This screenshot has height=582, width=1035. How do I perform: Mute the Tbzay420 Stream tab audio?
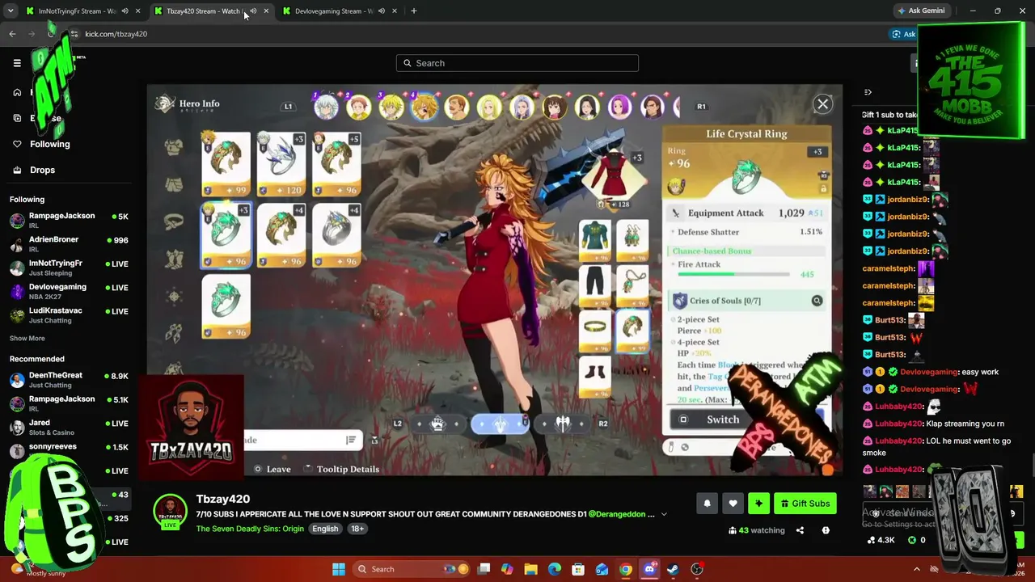(253, 11)
